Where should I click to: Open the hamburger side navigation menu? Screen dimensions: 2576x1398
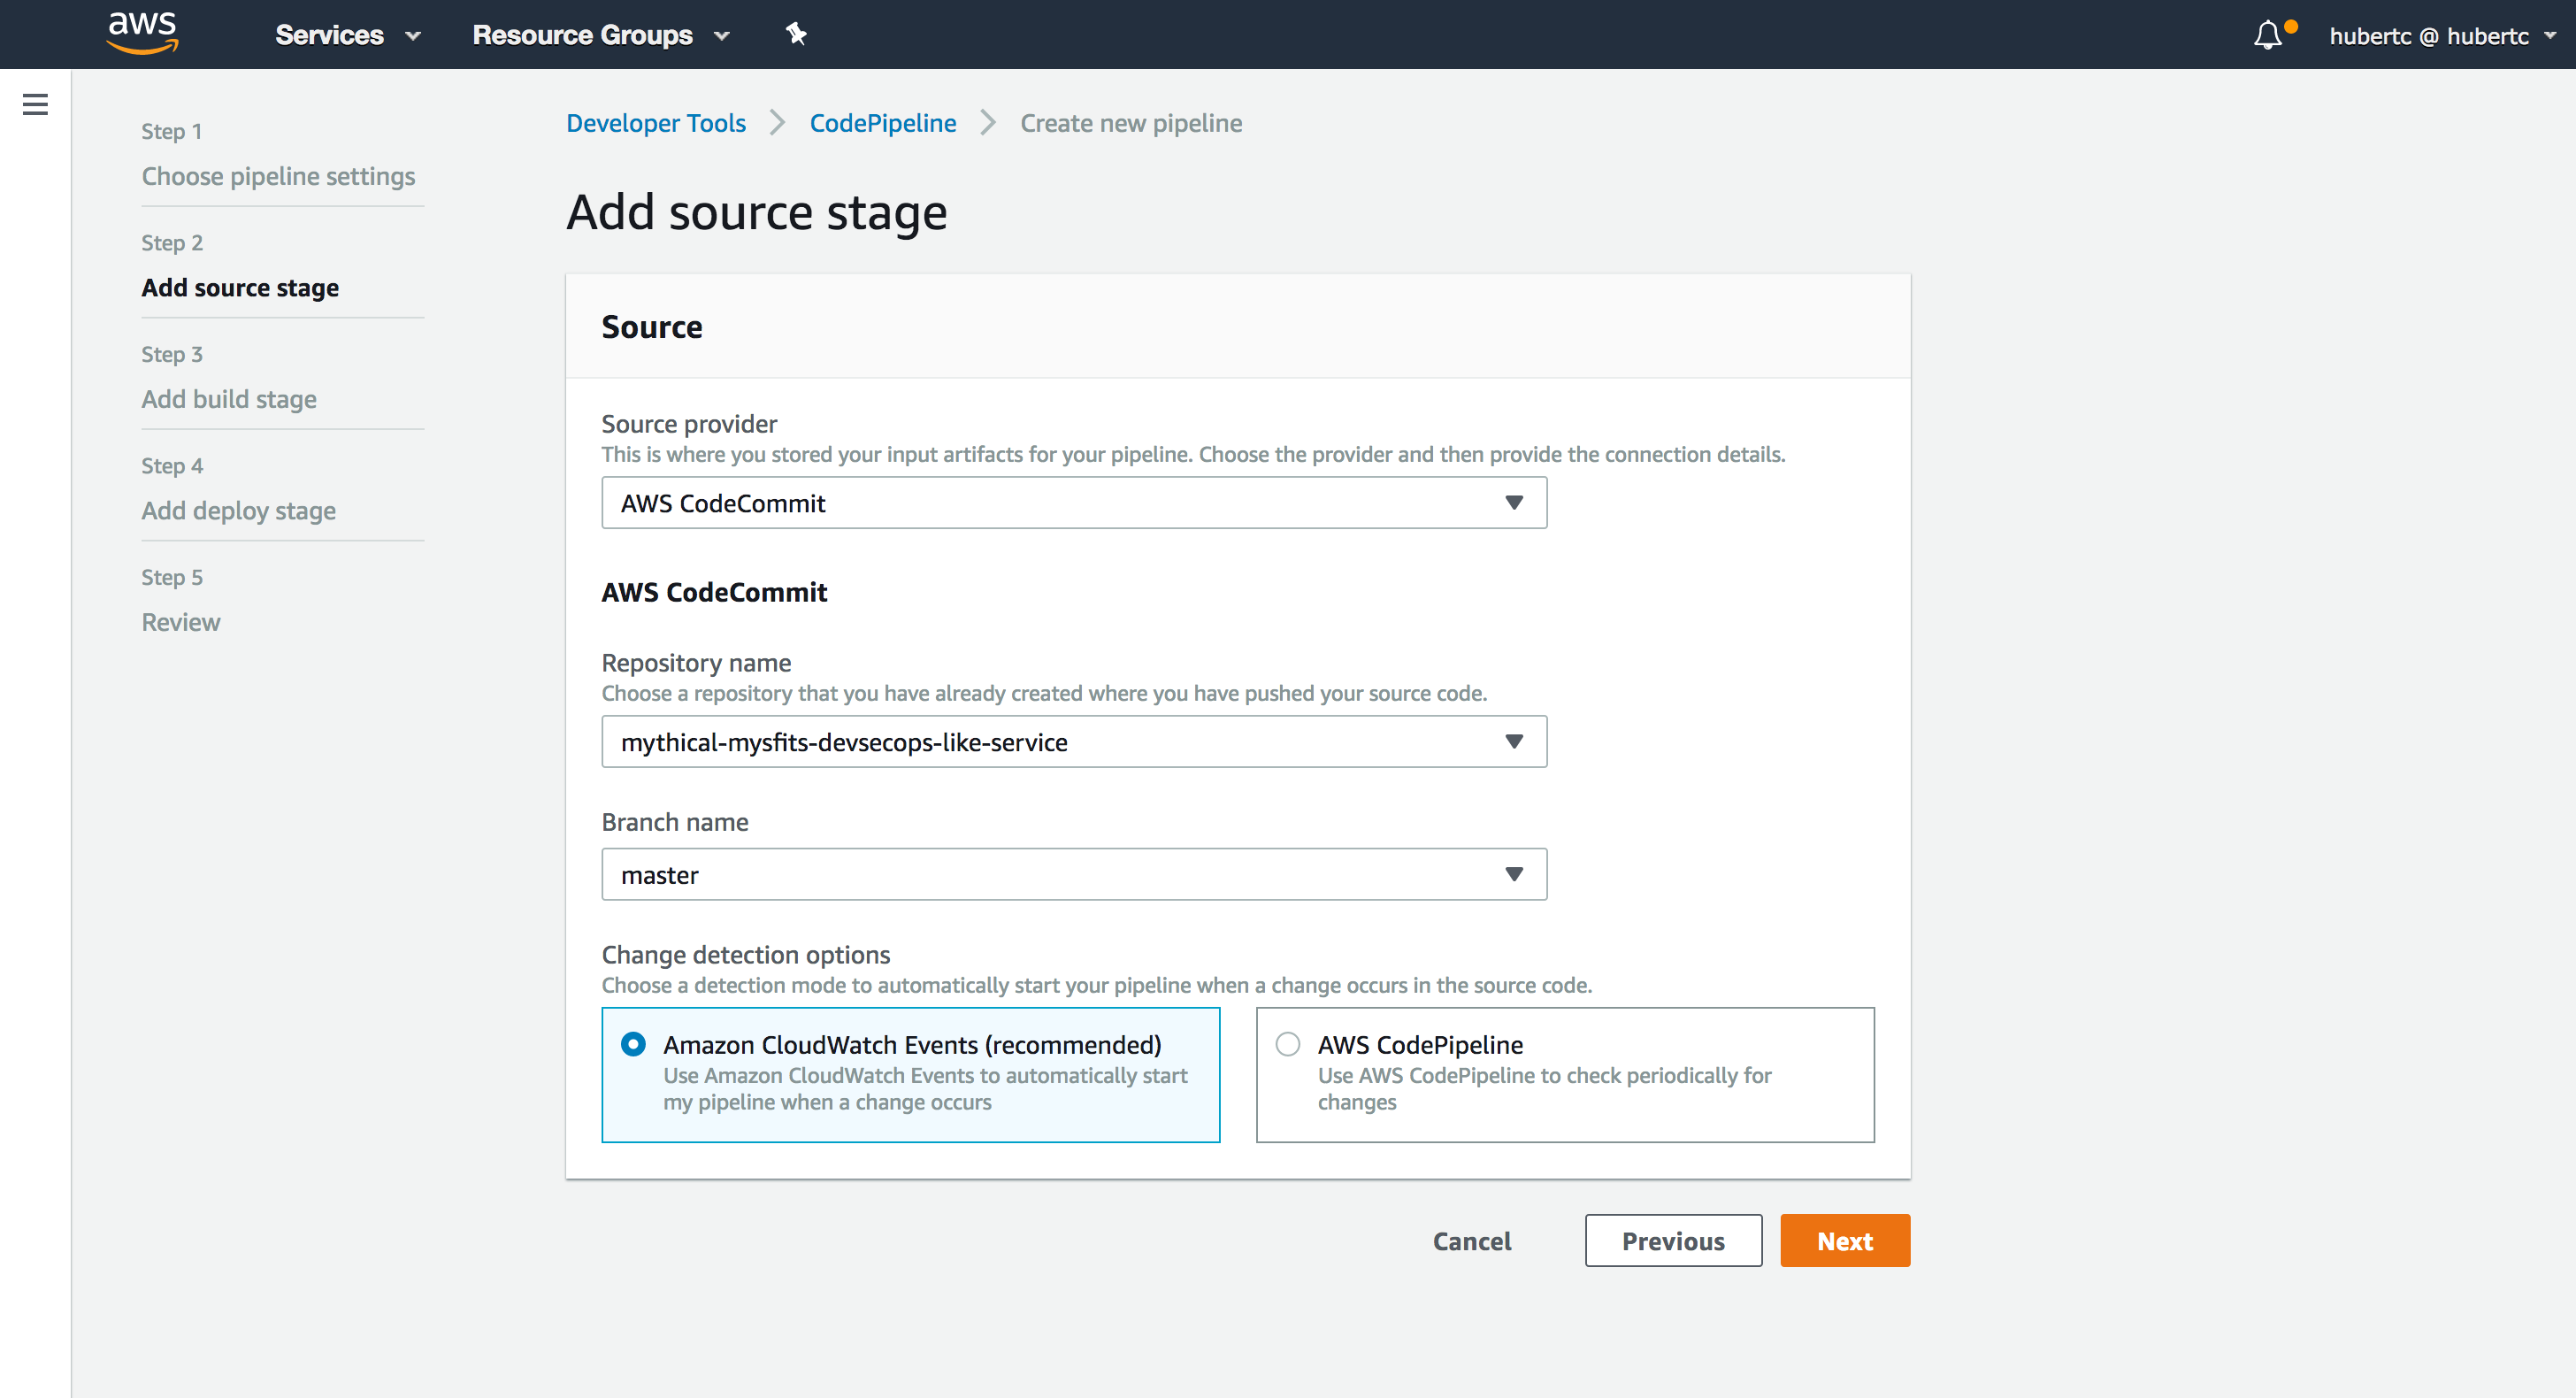point(35,104)
